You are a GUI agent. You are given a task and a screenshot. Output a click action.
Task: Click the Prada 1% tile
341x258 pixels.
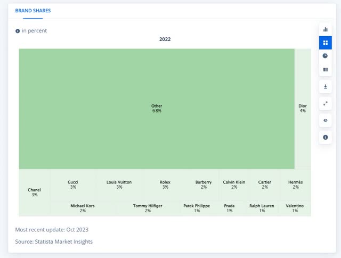pyautogui.click(x=230, y=208)
